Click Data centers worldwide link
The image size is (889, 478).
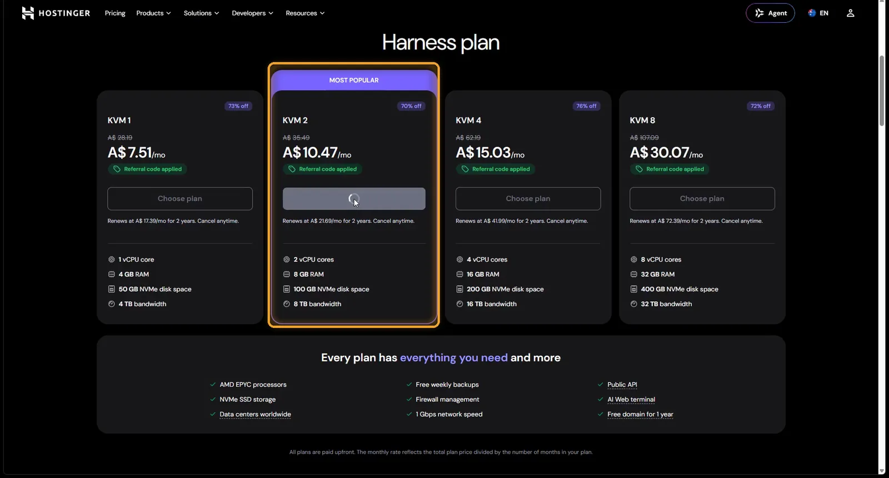pos(255,415)
